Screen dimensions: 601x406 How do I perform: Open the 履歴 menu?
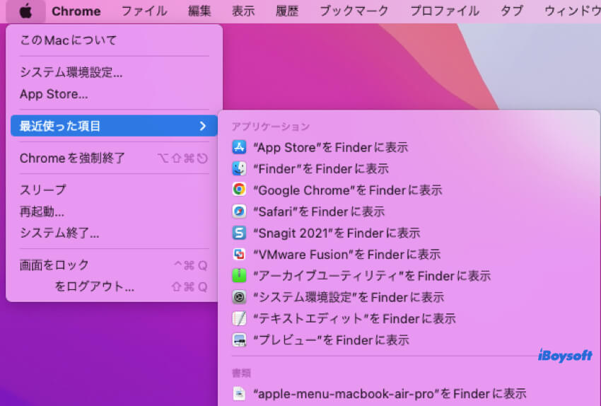(x=287, y=11)
